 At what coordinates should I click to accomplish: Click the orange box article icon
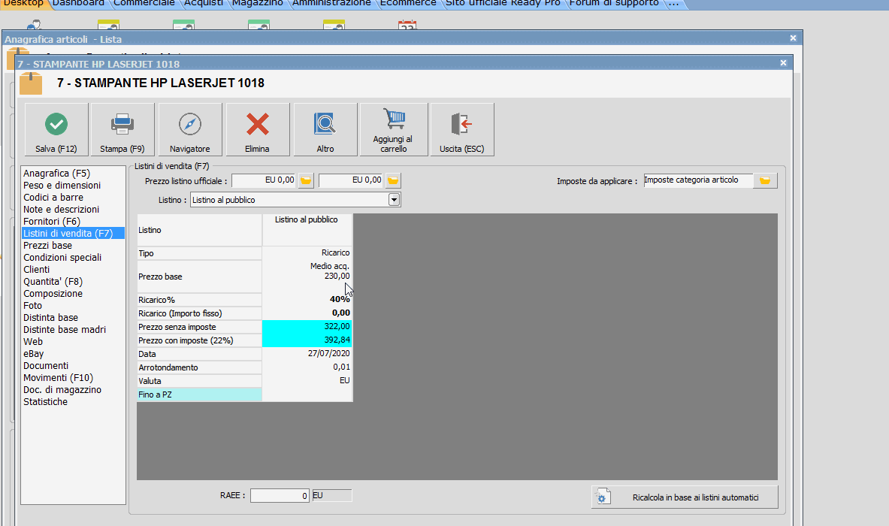click(31, 83)
